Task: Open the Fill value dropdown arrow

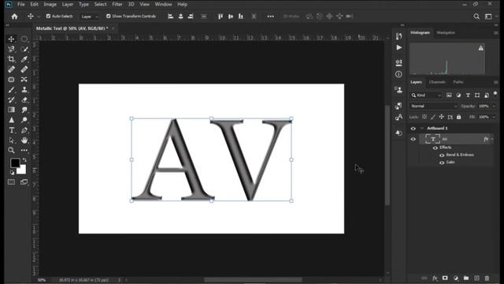Action: pos(494,117)
